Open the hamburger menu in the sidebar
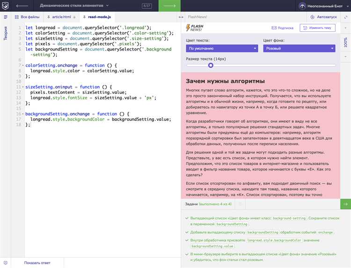This screenshot has width=351, height=268. click(x=6, y=17)
